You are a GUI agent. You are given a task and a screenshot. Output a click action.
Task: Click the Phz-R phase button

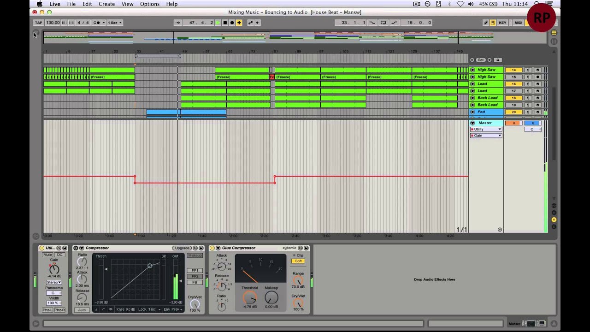pyautogui.click(x=59, y=310)
